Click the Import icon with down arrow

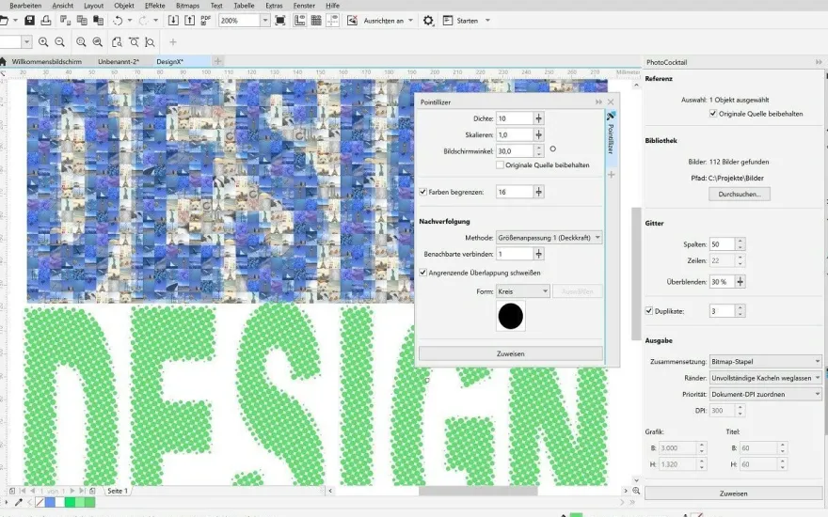tap(173, 21)
